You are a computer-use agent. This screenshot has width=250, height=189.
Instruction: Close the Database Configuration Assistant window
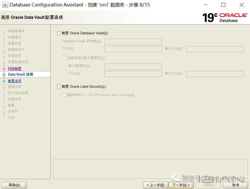[x=242, y=5]
